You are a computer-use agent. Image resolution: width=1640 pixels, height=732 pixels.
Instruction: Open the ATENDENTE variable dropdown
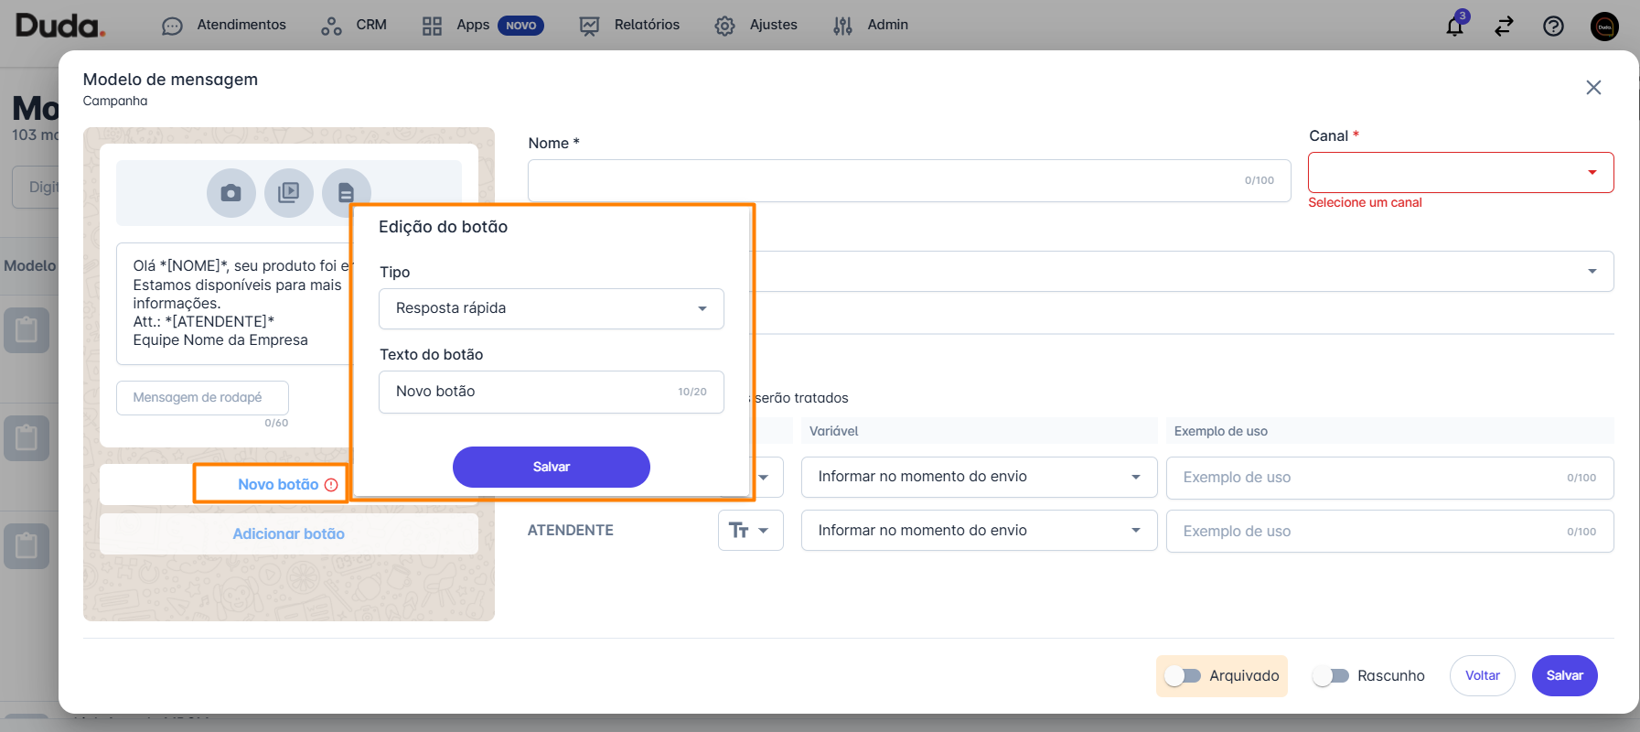[978, 530]
